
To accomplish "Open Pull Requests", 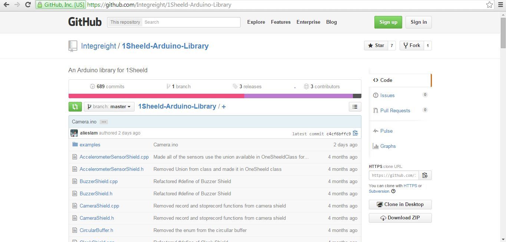I will 395,110.
